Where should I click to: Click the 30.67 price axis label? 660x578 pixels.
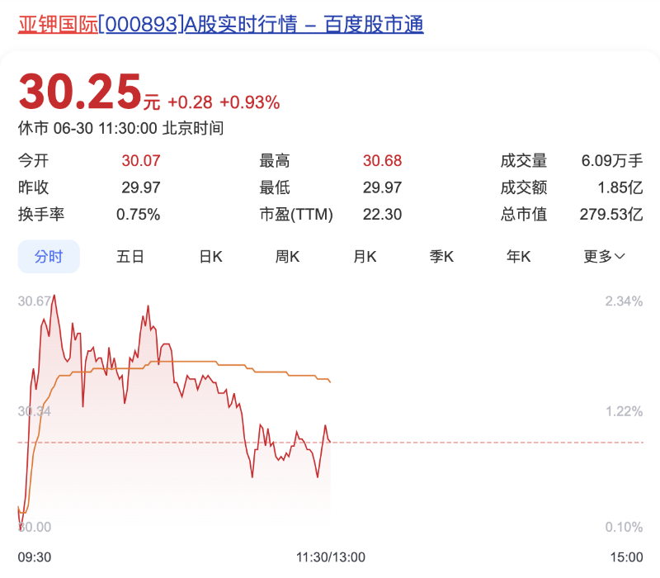coord(34,301)
